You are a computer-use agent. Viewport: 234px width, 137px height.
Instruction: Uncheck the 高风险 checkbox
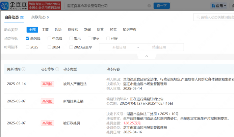[28, 38]
